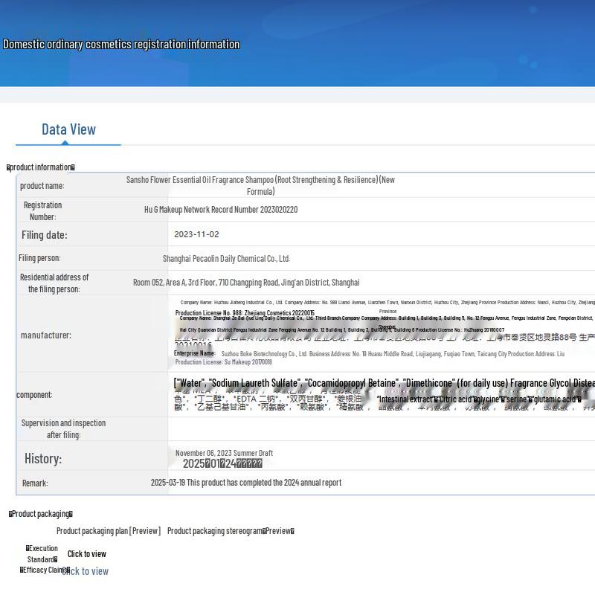The image size is (595, 595).
Task: Click the 'component:' row label
Action: tap(34, 395)
